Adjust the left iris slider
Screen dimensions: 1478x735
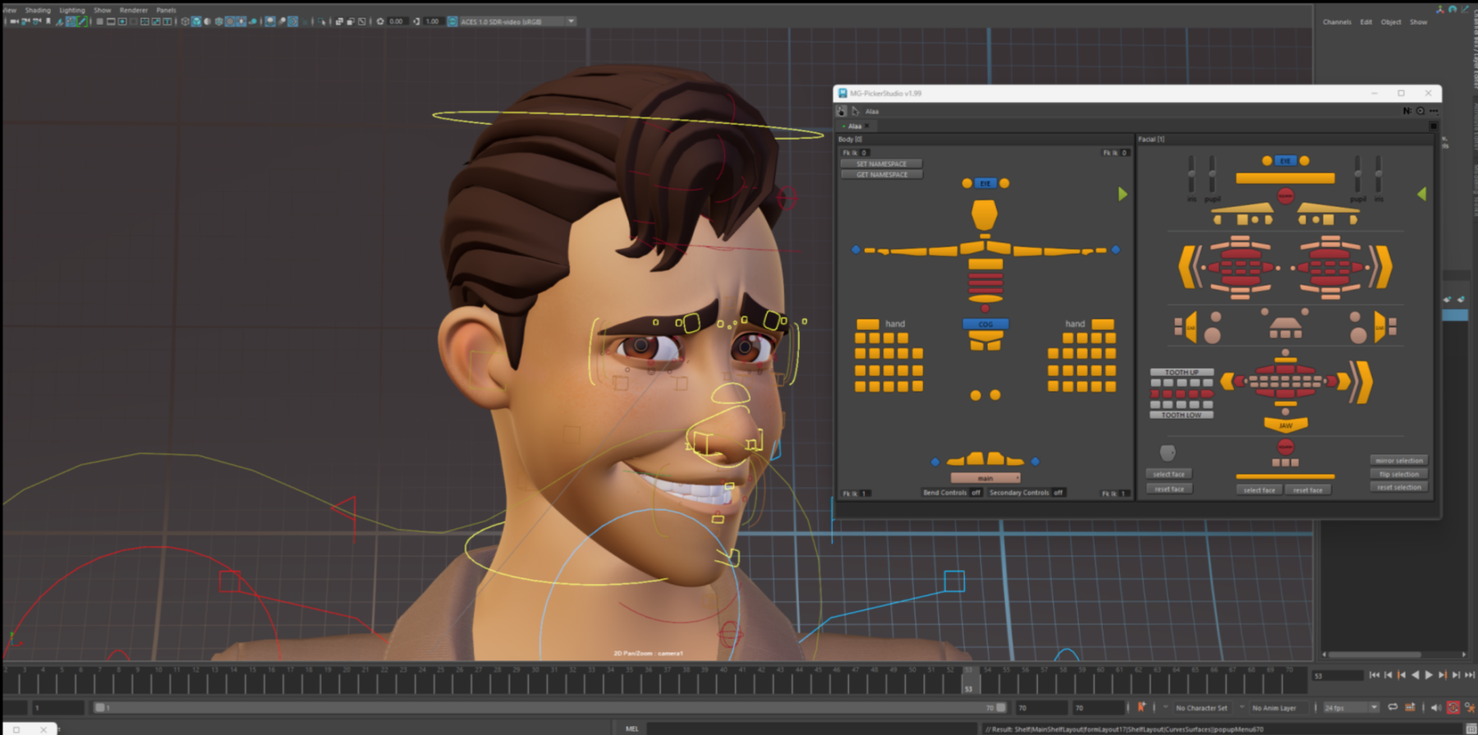1191,174
